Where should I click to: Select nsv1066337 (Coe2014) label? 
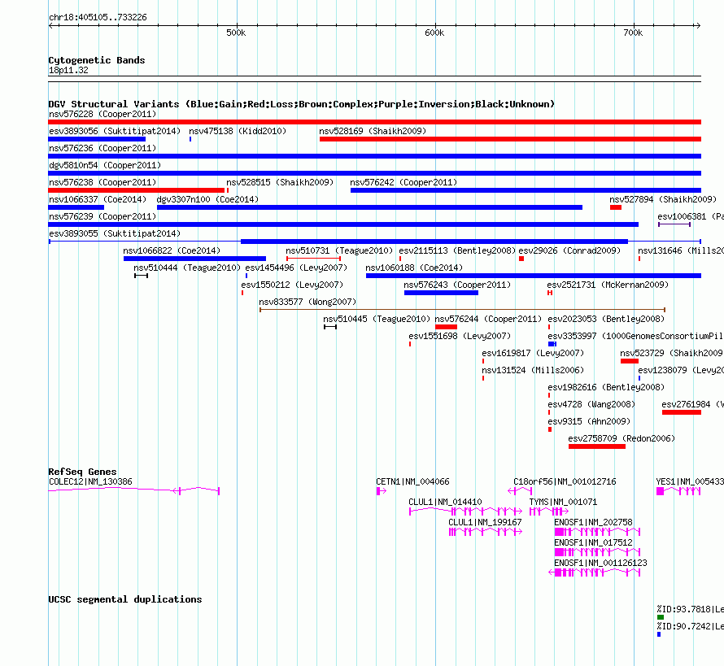click(x=98, y=199)
